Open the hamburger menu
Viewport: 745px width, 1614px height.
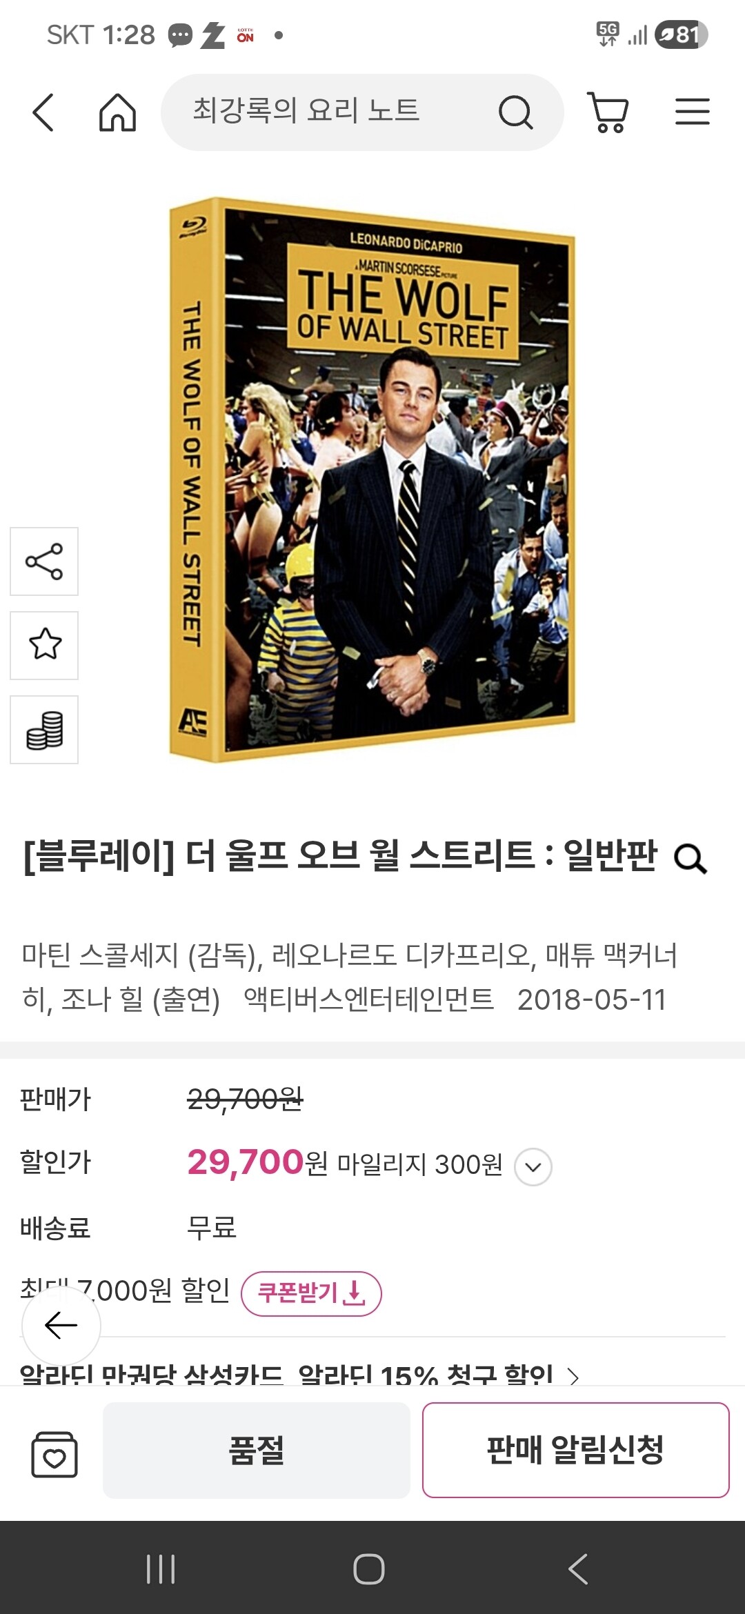coord(693,112)
